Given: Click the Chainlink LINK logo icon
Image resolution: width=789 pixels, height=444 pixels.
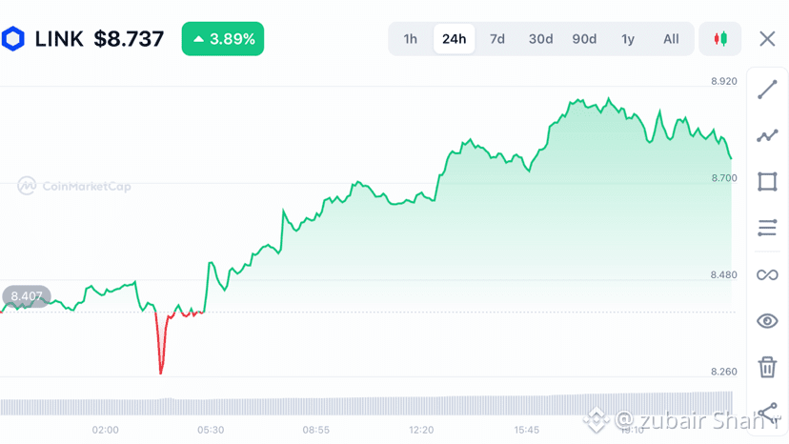Looking at the screenshot, I should click(x=13, y=39).
